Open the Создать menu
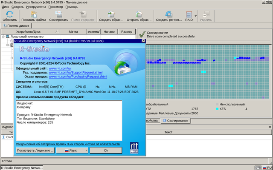The height and width of the screenshot is (170, 273). [17, 7]
